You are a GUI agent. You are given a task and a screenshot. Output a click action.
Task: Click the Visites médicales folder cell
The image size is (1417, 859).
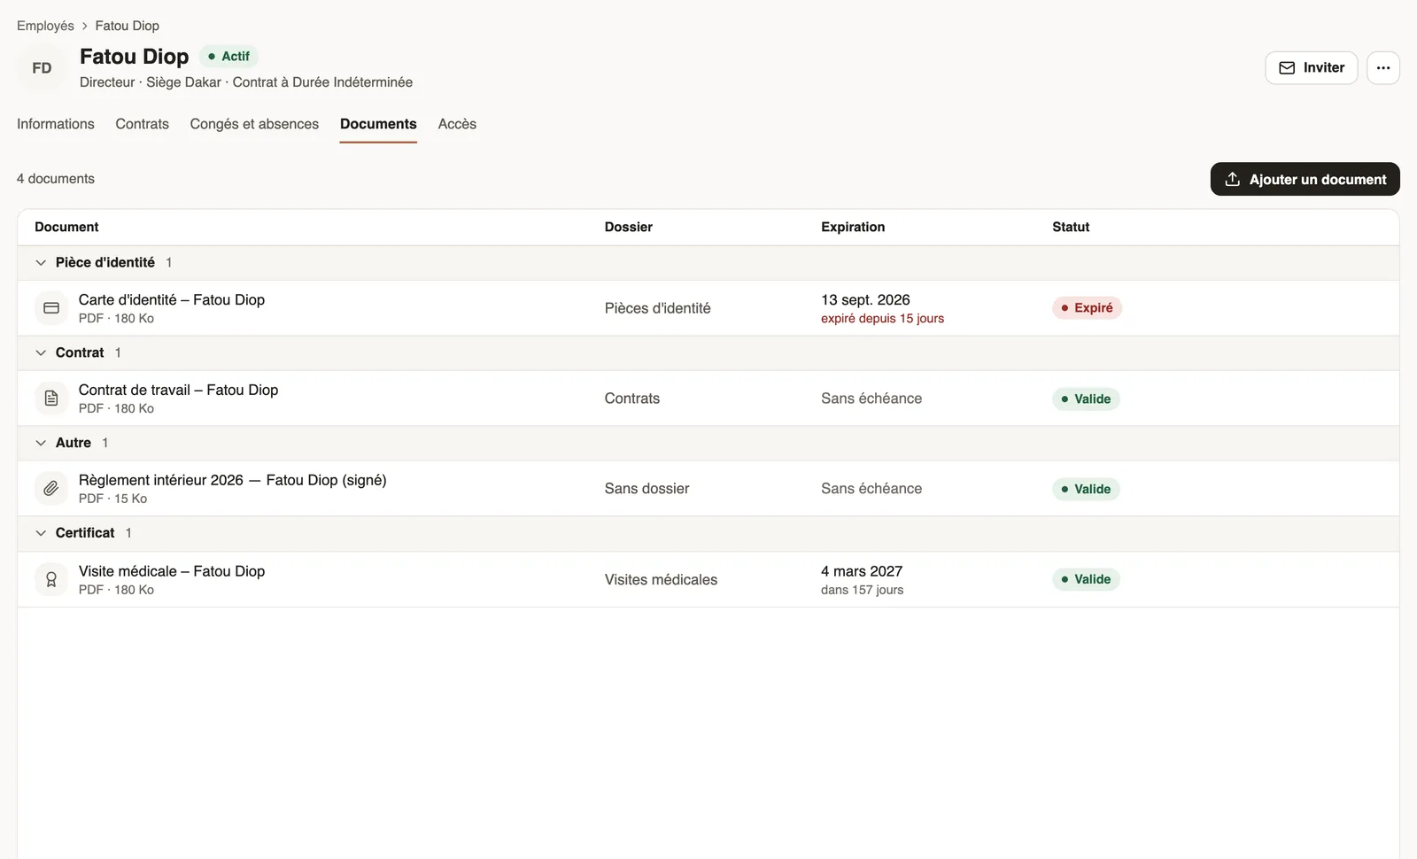pos(661,580)
